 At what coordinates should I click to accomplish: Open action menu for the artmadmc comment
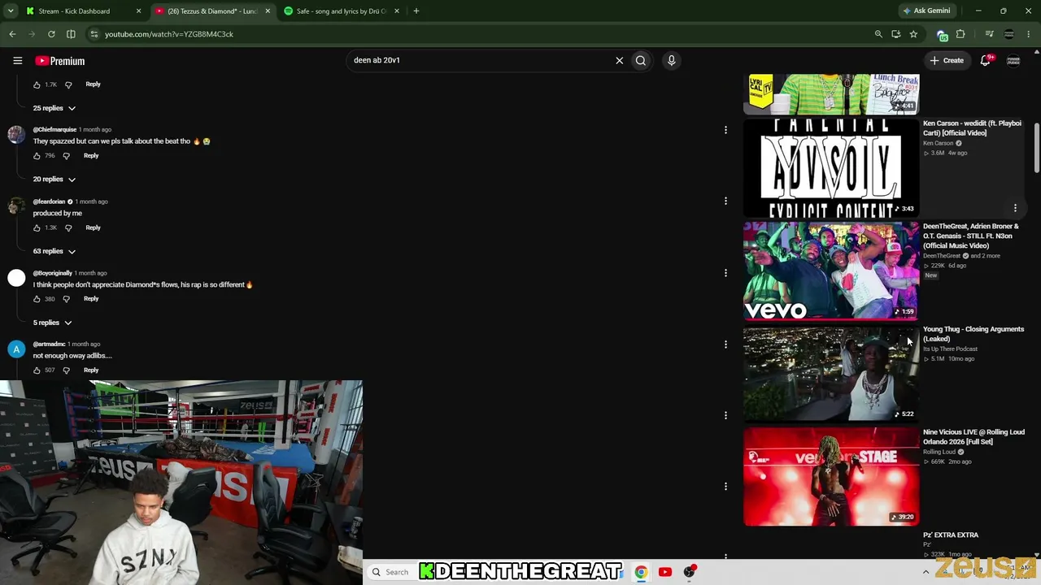coord(725,344)
